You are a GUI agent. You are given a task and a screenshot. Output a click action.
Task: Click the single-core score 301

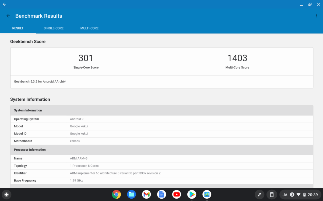tap(86, 58)
